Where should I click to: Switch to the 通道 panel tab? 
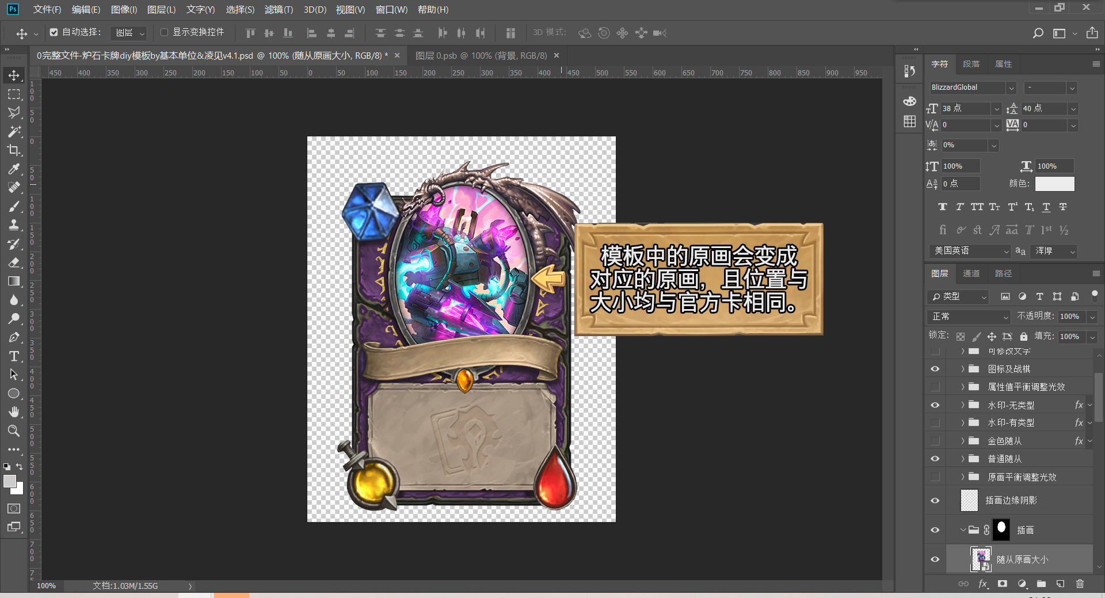coord(971,273)
